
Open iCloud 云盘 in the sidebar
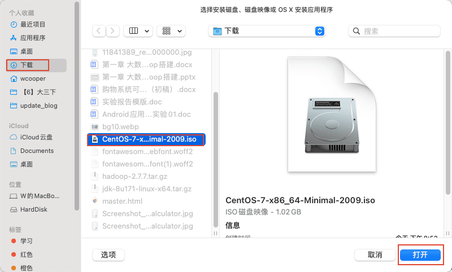[37, 137]
